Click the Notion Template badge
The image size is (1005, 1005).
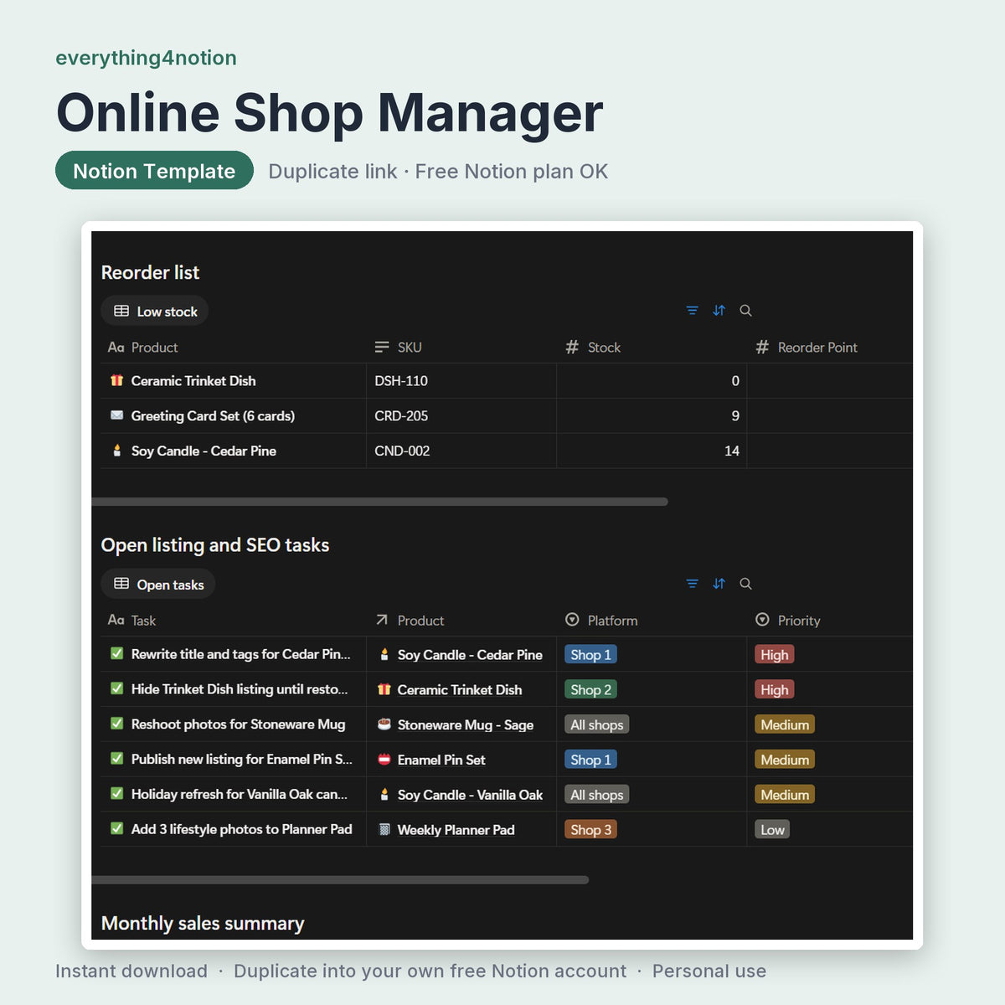(154, 171)
